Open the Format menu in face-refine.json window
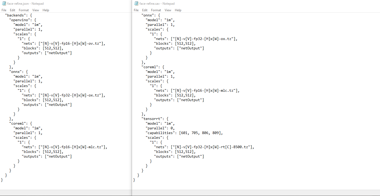 pos(24,10)
